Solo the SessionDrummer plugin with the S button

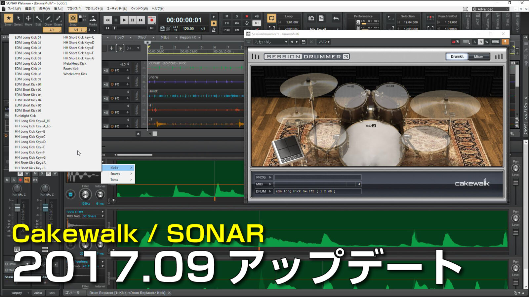(x=475, y=42)
